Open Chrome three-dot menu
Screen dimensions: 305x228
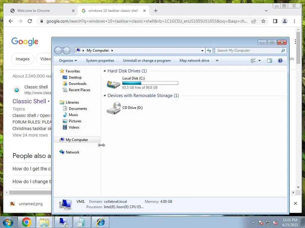coord(294,21)
